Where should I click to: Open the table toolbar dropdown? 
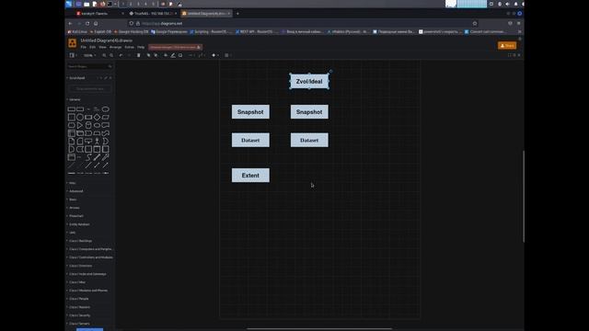click(227, 55)
